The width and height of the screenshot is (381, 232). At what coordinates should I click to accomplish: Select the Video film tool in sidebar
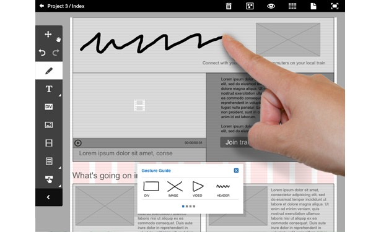pyautogui.click(x=49, y=143)
